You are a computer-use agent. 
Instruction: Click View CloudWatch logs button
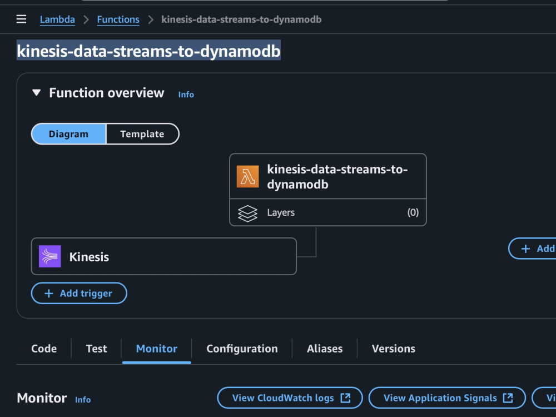(x=290, y=398)
